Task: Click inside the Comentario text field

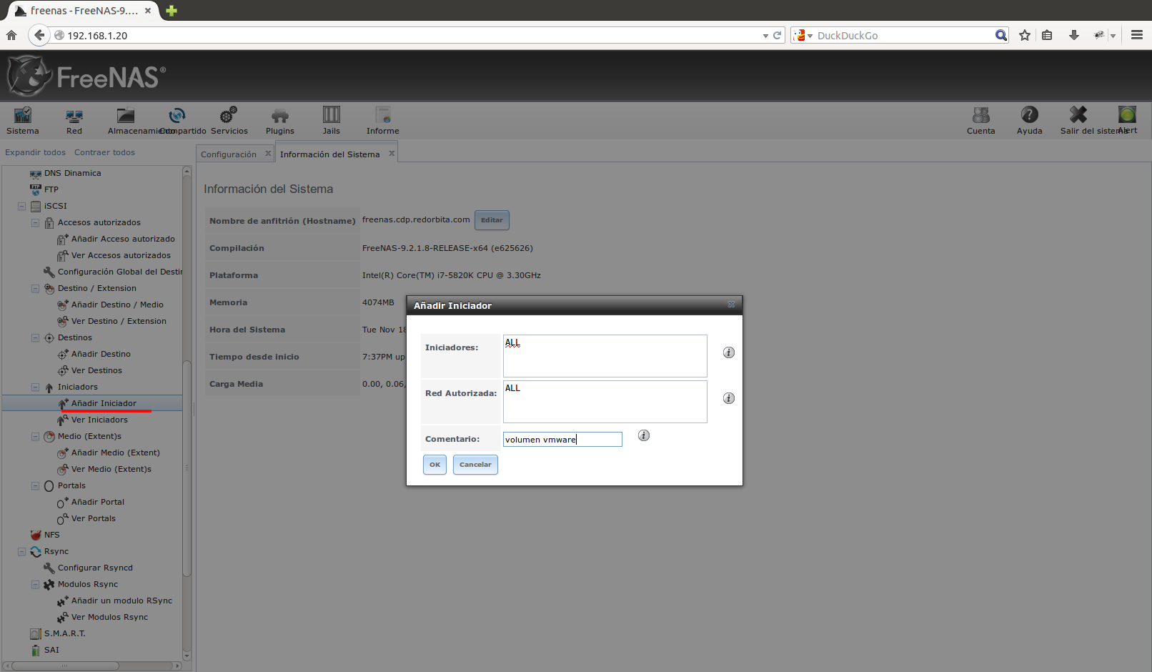Action: [562, 439]
